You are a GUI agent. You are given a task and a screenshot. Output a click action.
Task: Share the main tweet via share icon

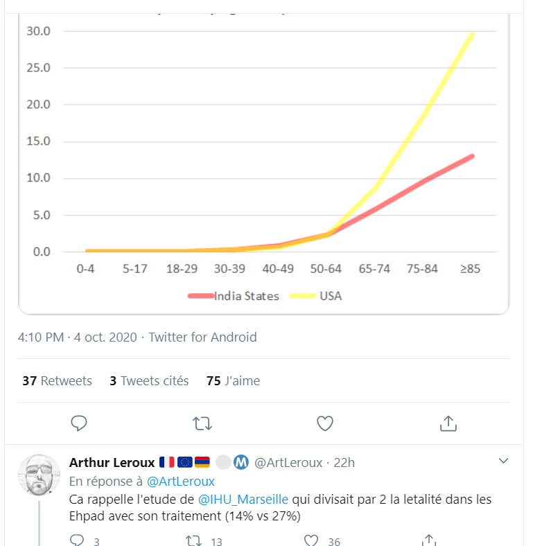click(448, 423)
